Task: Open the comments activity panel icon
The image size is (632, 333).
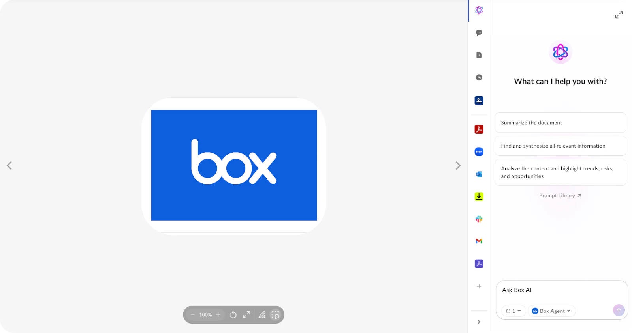Action: 479,33
